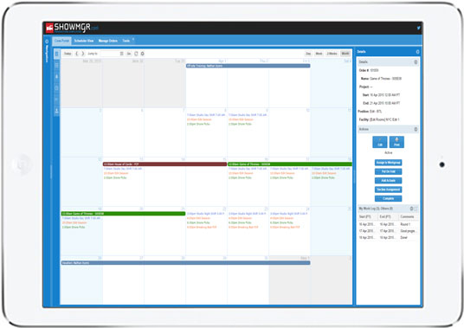This screenshot has height=328, width=464.
Task: Select the calendar view sidebar icon
Action: coord(57,55)
